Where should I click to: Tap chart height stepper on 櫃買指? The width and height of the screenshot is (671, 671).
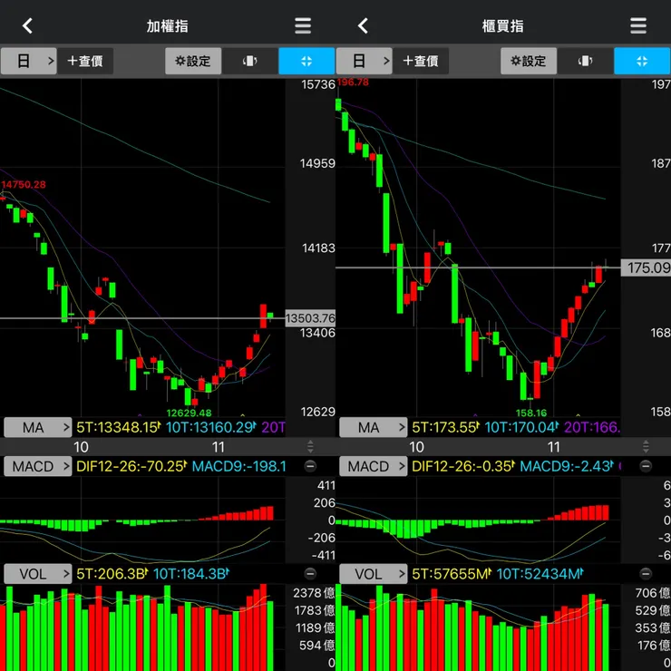(x=646, y=447)
